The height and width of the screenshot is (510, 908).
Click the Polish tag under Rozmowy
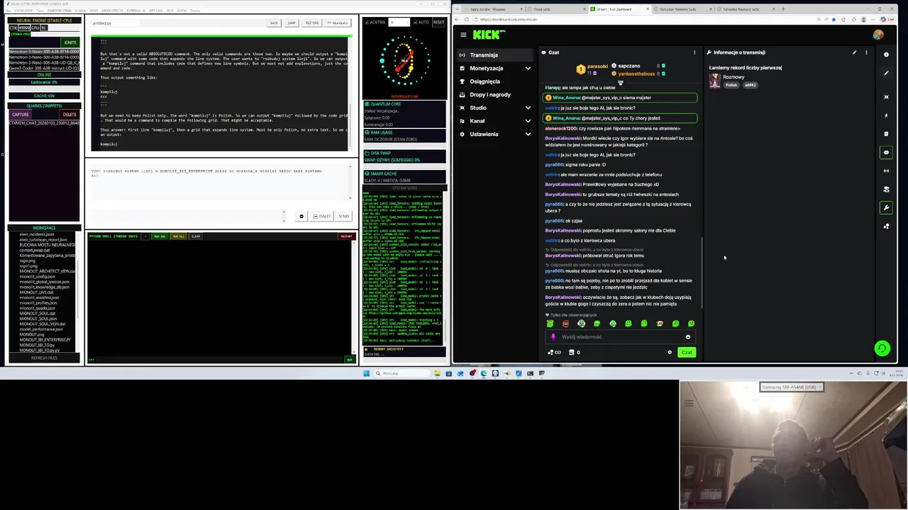[x=731, y=85]
